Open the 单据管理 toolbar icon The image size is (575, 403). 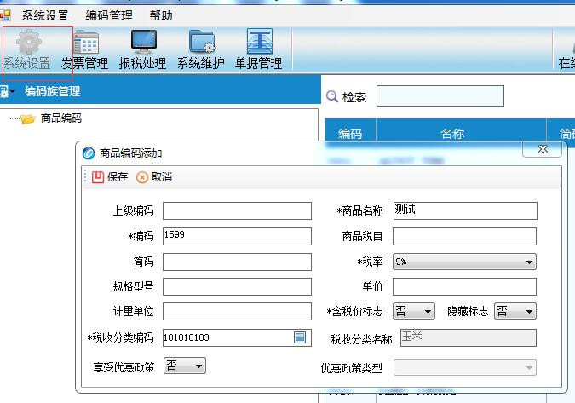click(259, 42)
